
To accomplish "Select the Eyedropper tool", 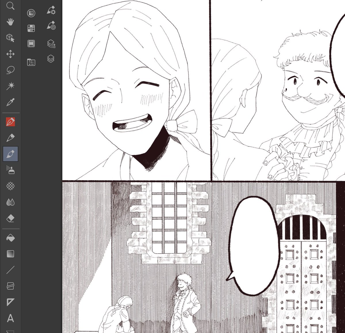I will (10, 102).
